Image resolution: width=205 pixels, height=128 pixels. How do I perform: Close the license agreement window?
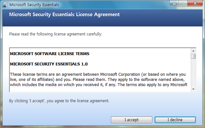click(x=195, y=4)
